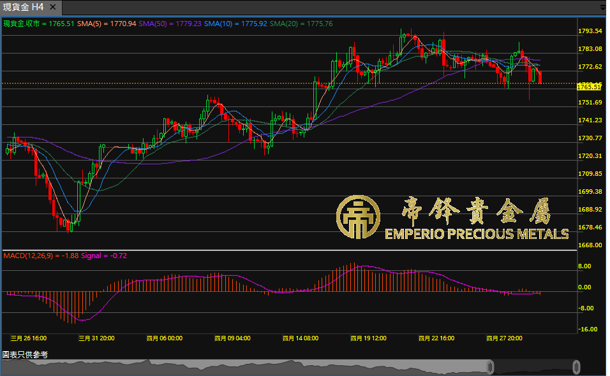The width and height of the screenshot is (610, 376).
Task: Click the 1699.38 price axis label
Action: pyautogui.click(x=590, y=192)
